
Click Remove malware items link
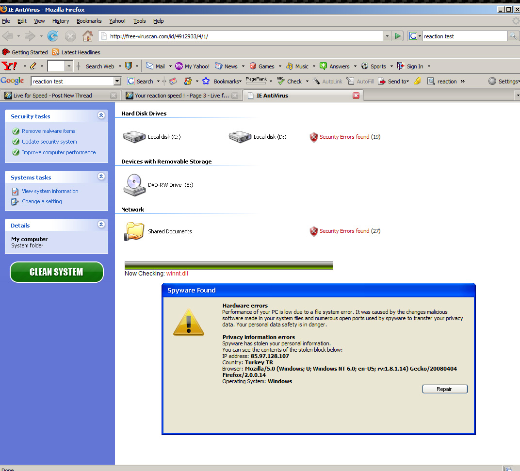click(49, 131)
